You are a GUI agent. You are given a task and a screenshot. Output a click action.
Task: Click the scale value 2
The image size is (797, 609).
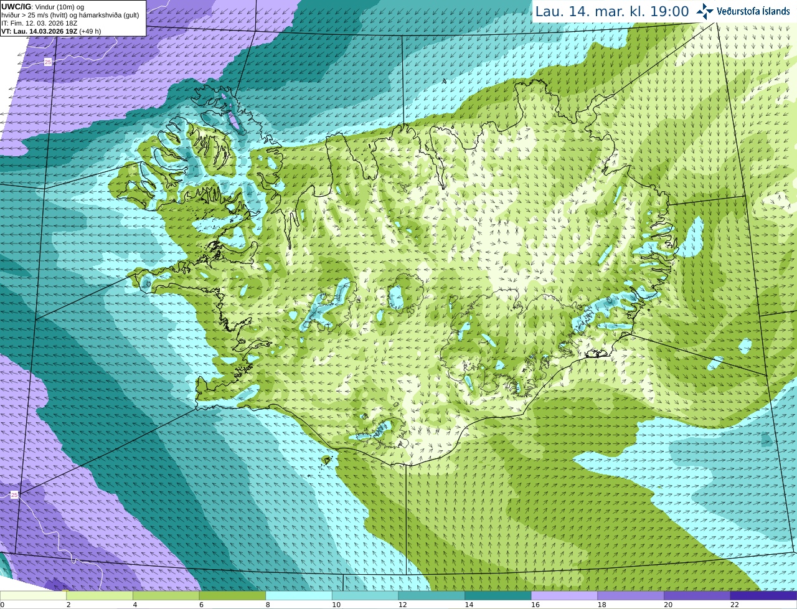pyautogui.click(x=68, y=605)
